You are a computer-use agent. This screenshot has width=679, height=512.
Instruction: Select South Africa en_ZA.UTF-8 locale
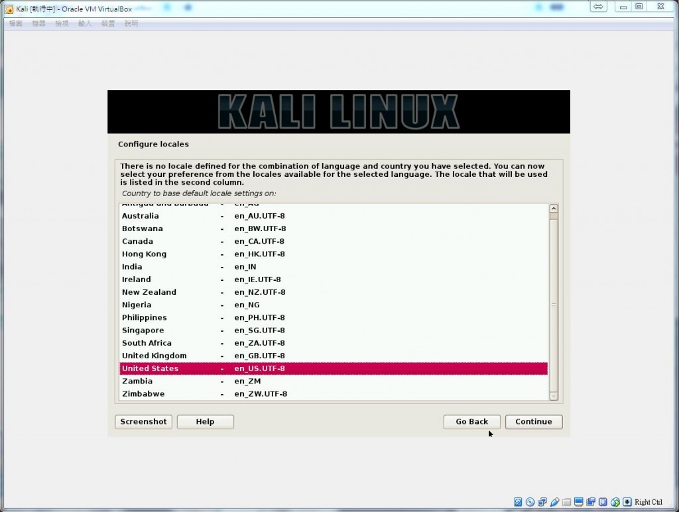coord(334,343)
